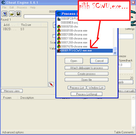Screen dimensions: 136x135
Task: Click the Cancel button in Process List
Action: 99,61
